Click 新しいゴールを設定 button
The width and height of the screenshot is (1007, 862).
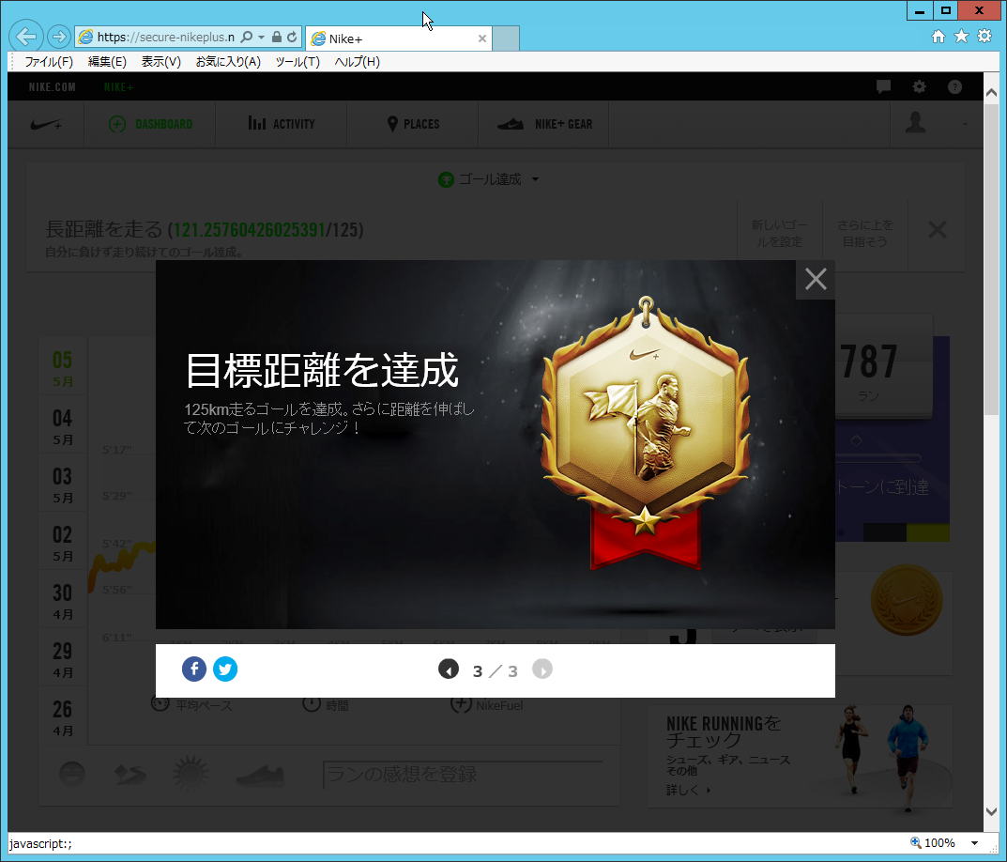[779, 233]
